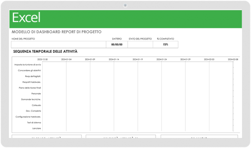Click the 2024-01-29 date axis label
The width and height of the screenshot is (251, 148).
coord(185,59)
